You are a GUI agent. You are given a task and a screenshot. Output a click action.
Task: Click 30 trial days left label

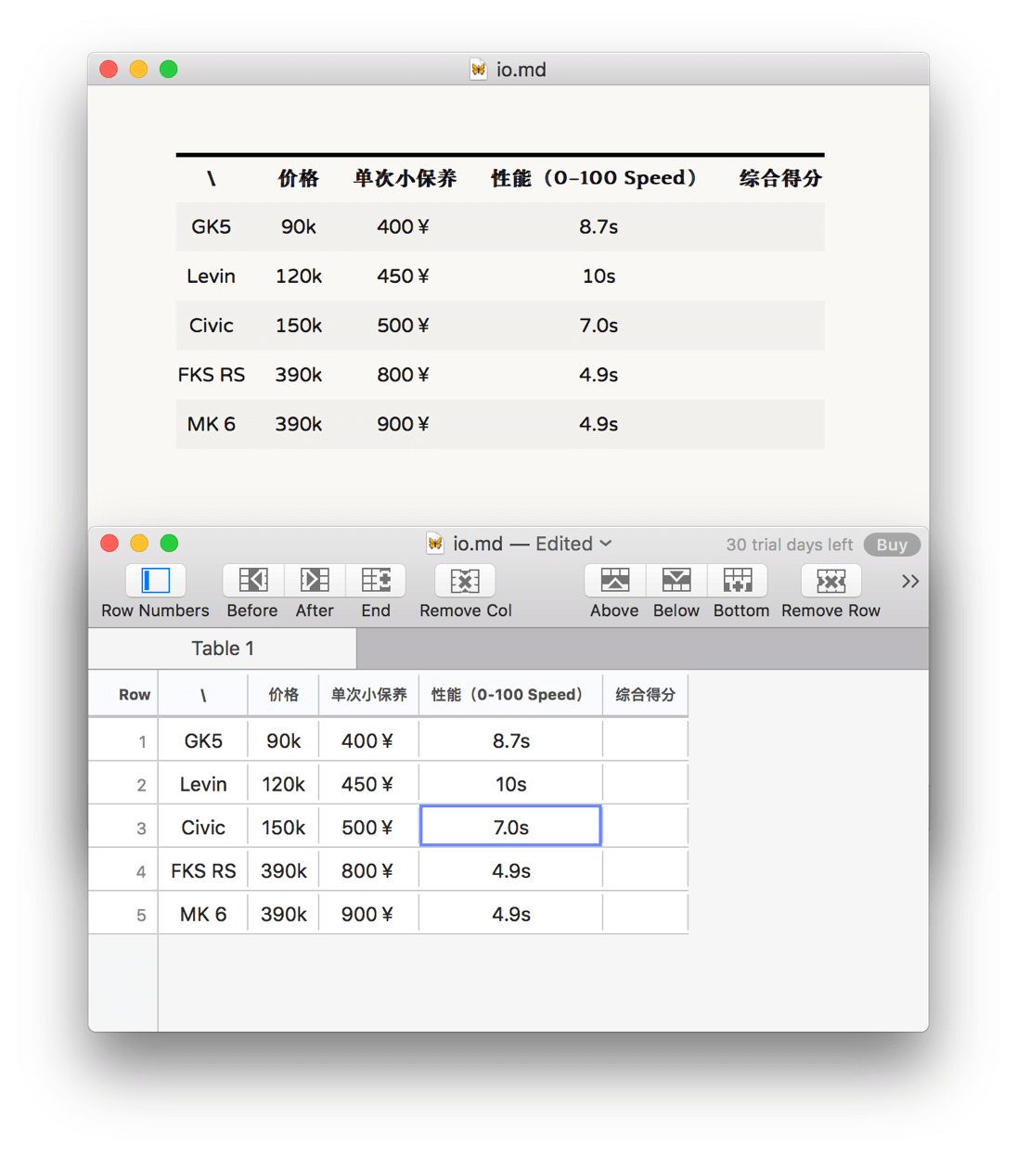(x=789, y=545)
